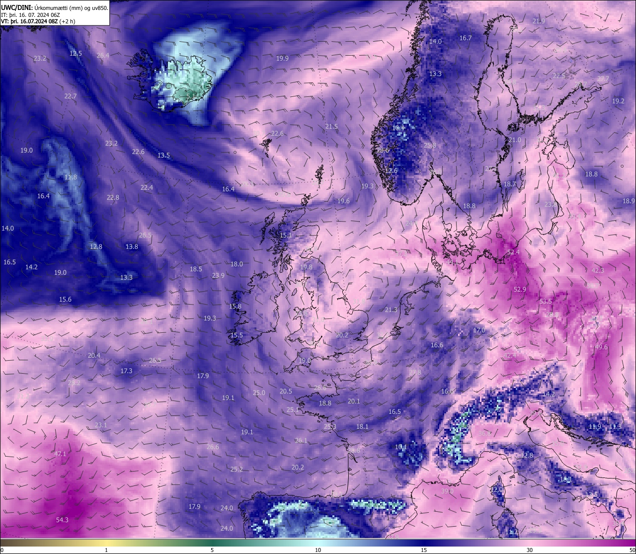The width and height of the screenshot is (636, 554).
Task: Select the 13.5 value label
Action: tap(163, 155)
